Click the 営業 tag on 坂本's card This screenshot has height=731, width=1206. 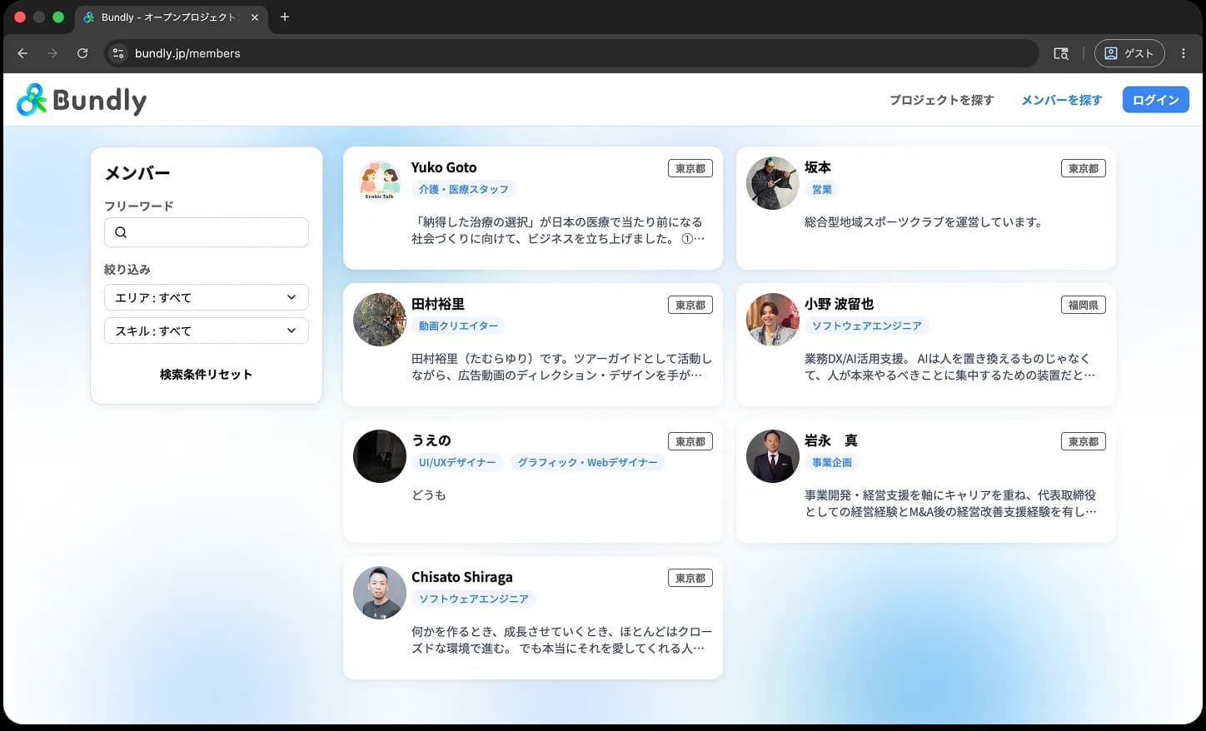point(822,190)
